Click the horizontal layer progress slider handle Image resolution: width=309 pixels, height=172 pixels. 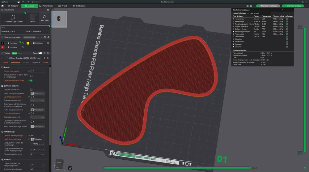(x=249, y=168)
